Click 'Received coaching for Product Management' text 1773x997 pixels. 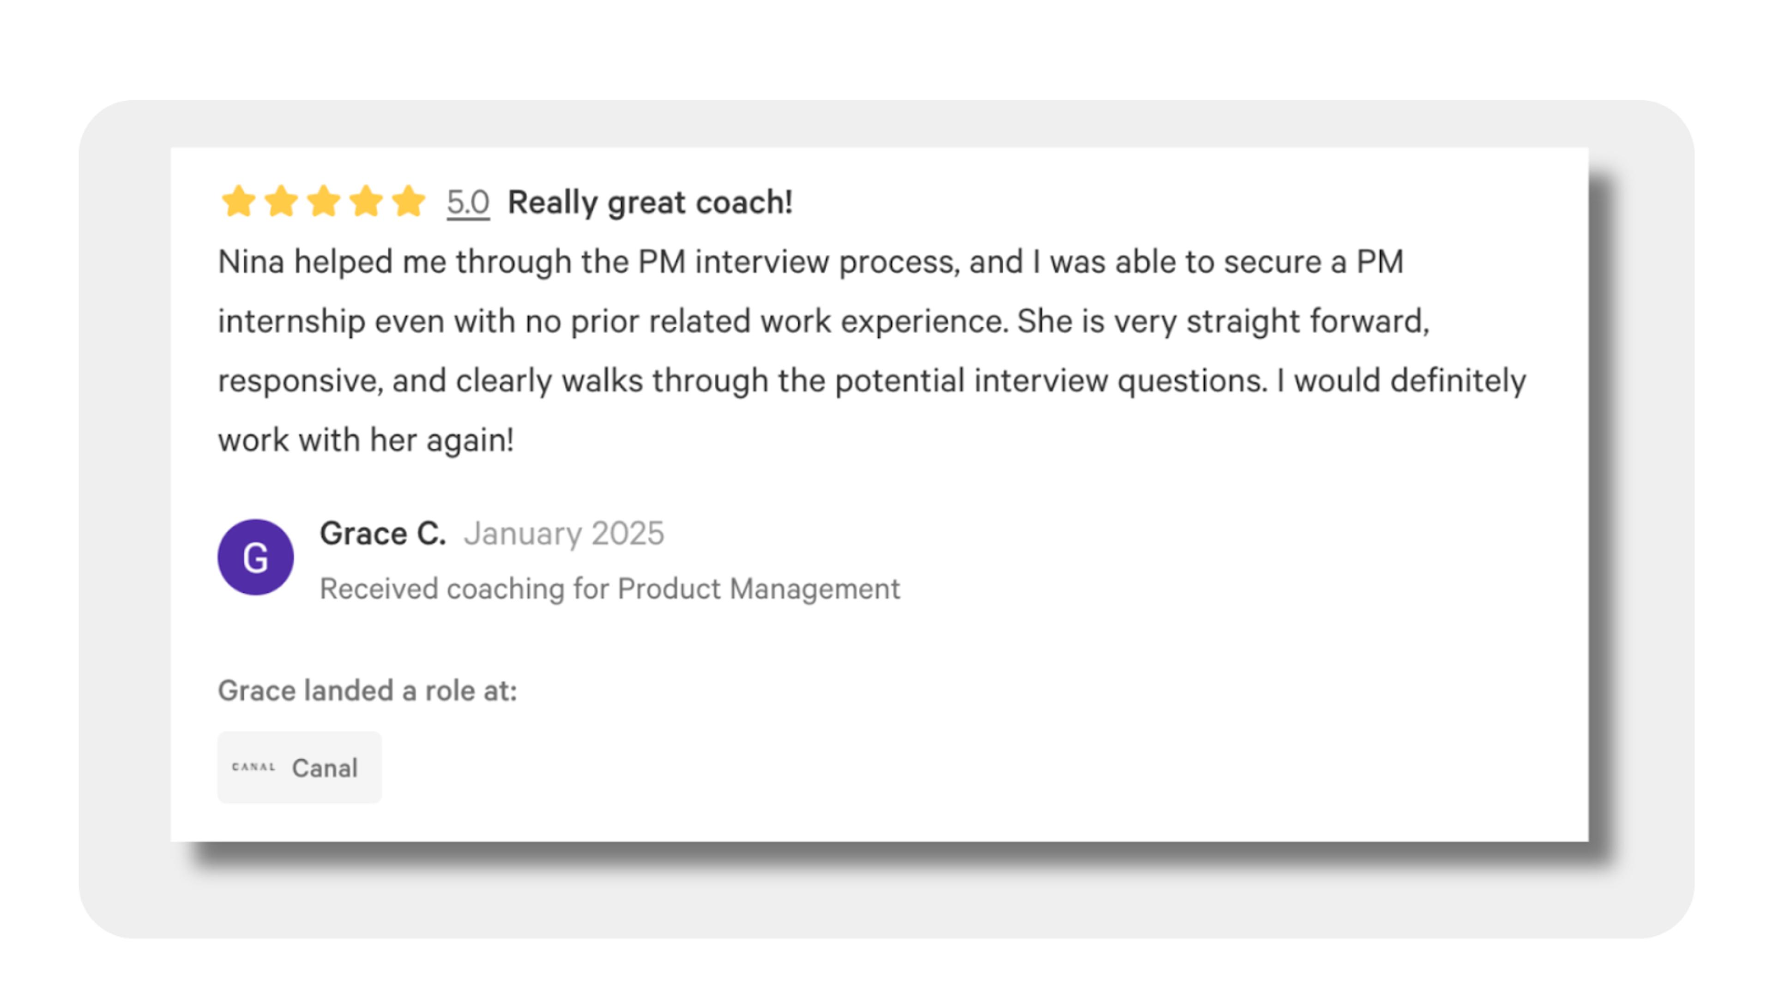[x=610, y=589]
